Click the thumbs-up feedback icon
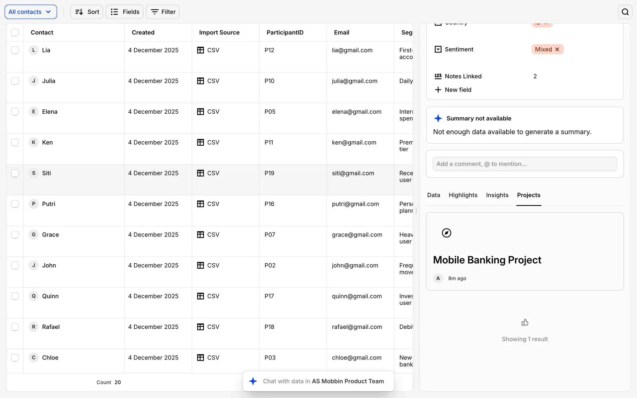 click(525, 322)
